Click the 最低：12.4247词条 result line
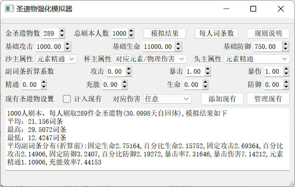The height and width of the screenshot is (187, 295). click(x=37, y=138)
